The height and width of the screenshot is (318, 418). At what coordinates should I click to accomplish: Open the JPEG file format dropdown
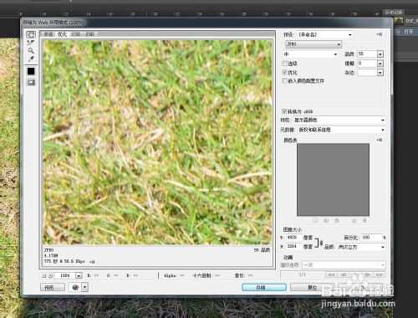313,44
